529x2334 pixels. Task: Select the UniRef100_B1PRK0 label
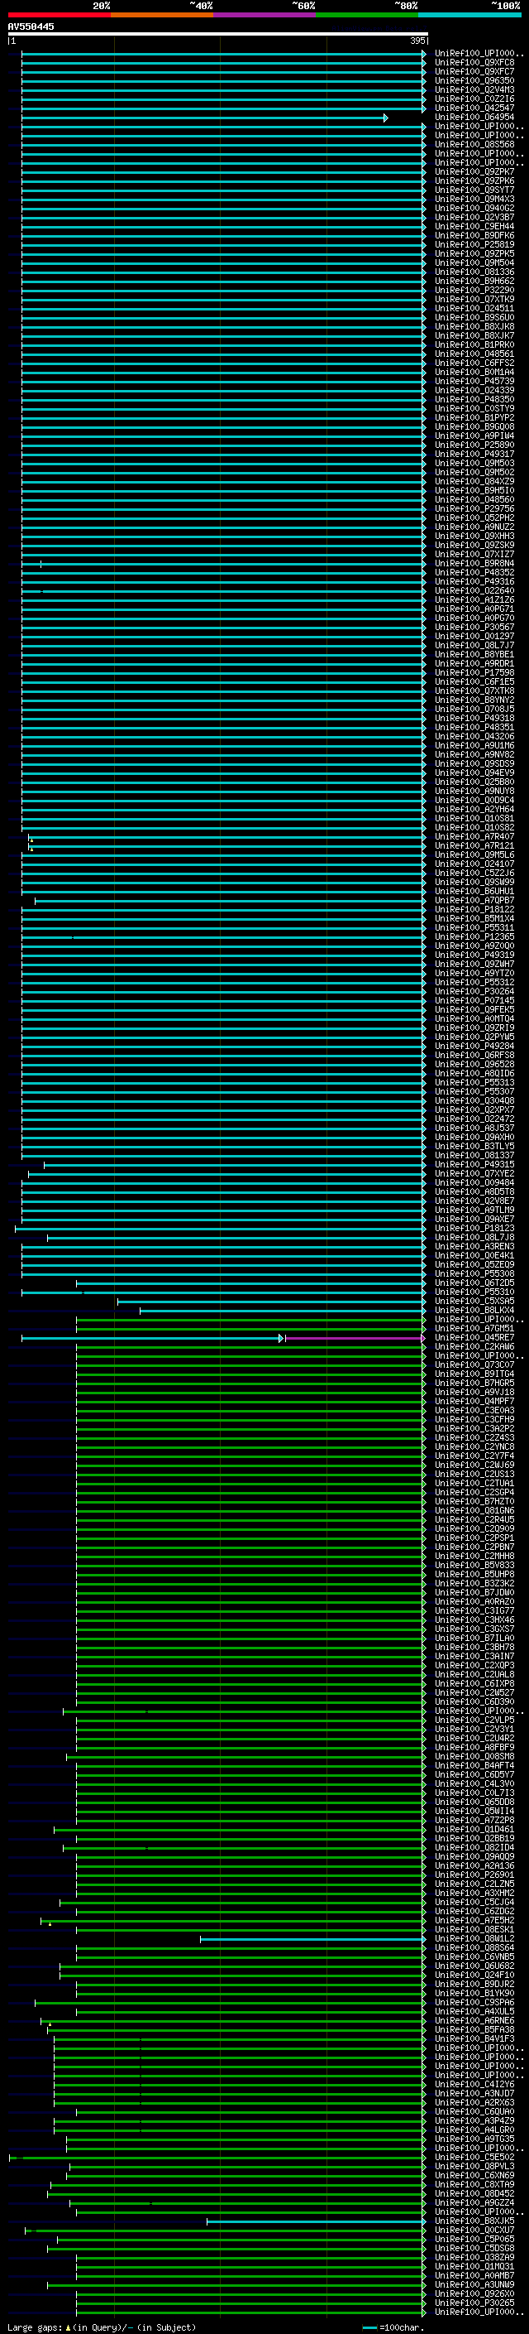click(474, 344)
